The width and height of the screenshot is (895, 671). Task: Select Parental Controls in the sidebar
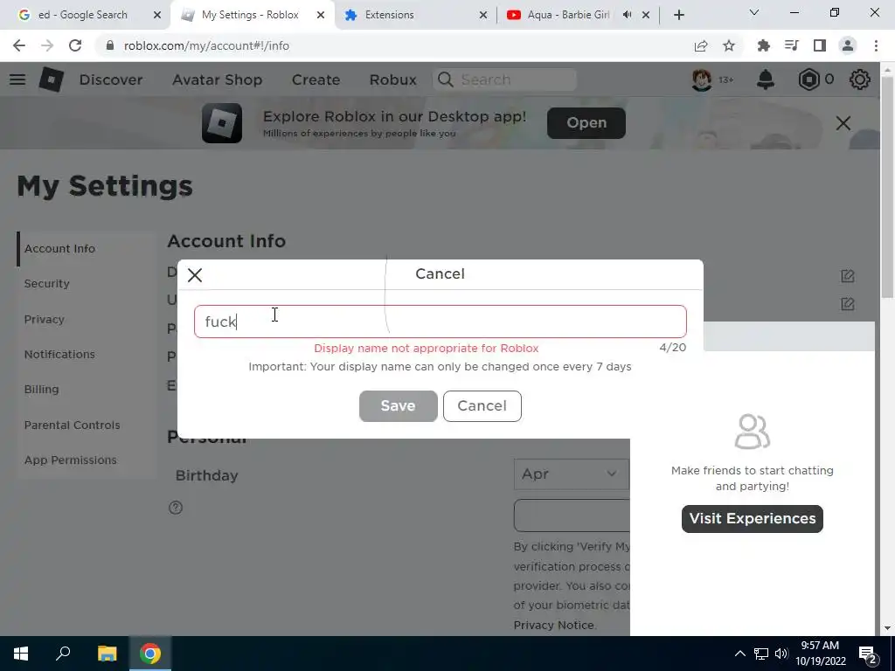(x=72, y=425)
